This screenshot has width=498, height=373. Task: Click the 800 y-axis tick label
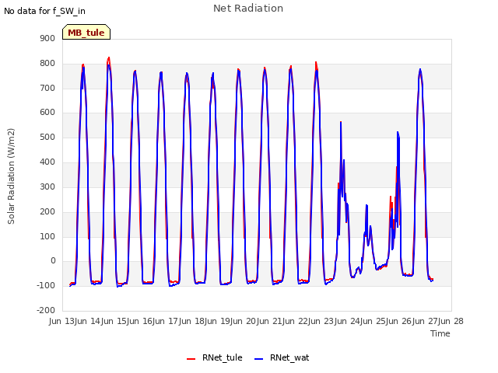[x=47, y=64]
